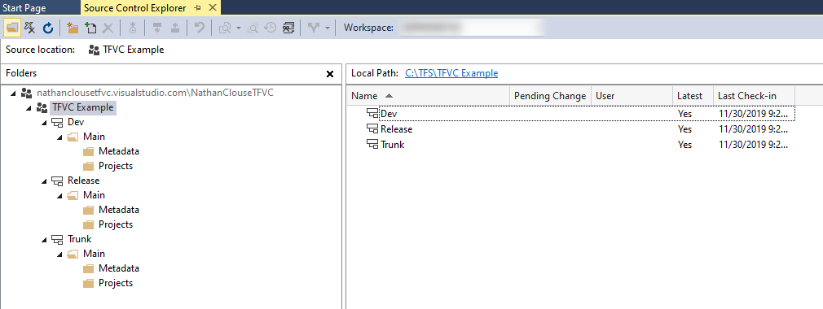823x309 pixels.
Task: Select Main folder under Release
Action: pos(94,195)
